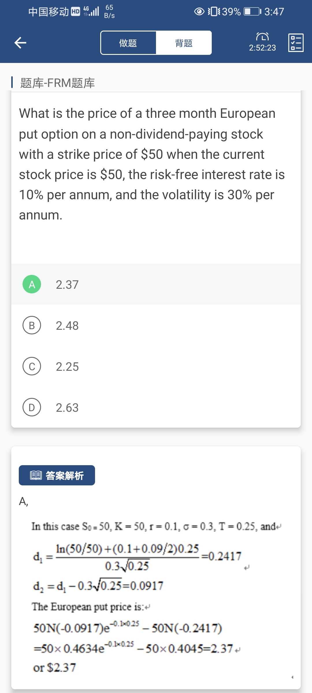
Task: Tap the eye comfort status icon
Action: click(199, 12)
